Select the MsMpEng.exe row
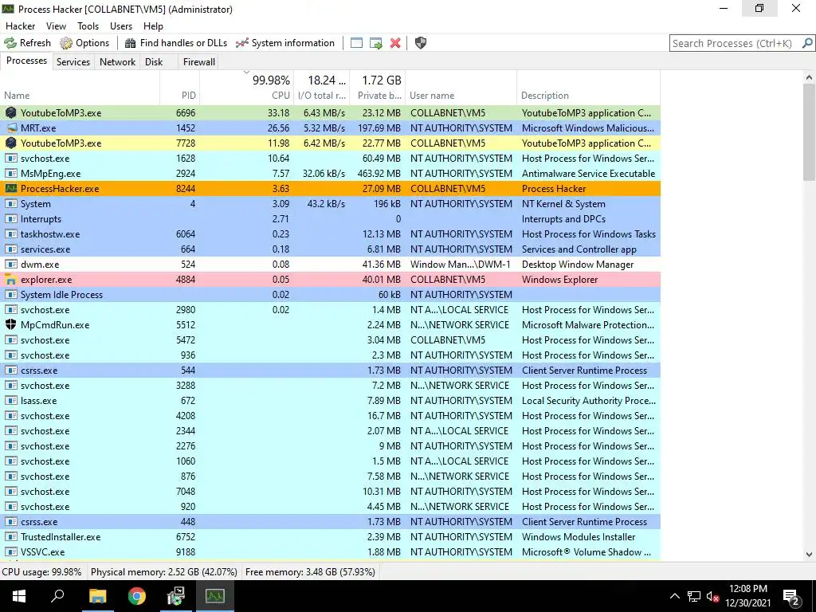The height and width of the screenshot is (612, 816). pyautogui.click(x=331, y=173)
